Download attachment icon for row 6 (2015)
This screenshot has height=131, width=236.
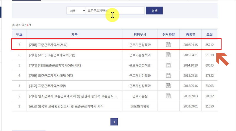click(x=168, y=55)
